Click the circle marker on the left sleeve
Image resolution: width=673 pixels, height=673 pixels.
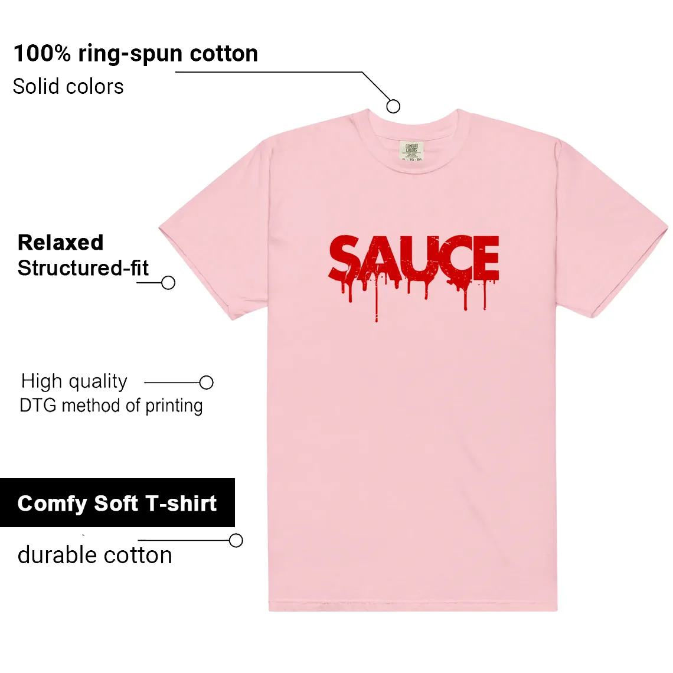coord(168,282)
